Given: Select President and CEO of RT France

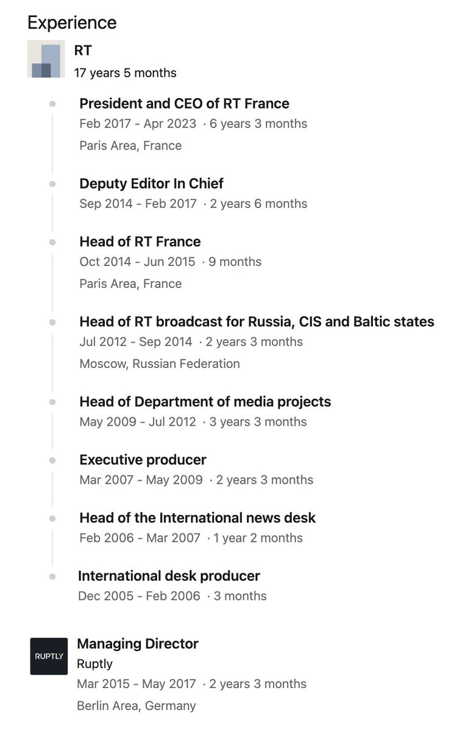Looking at the screenshot, I should (x=184, y=103).
